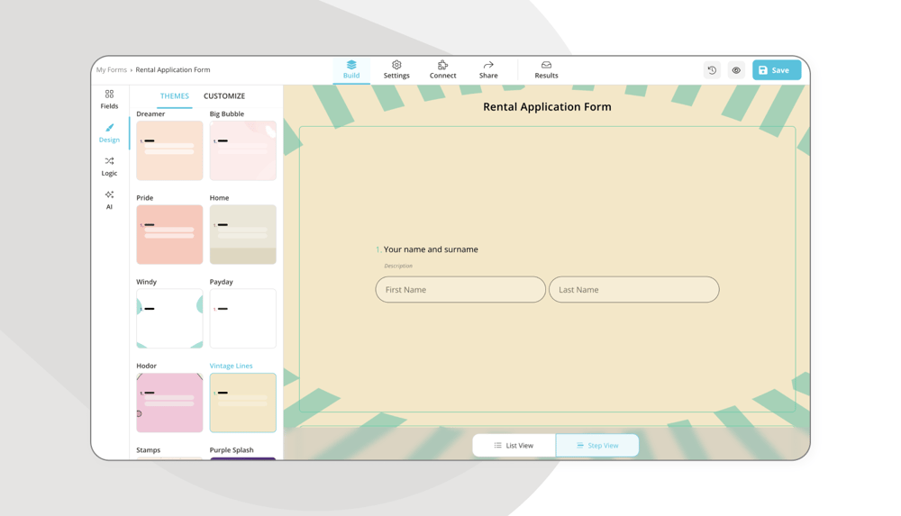The image size is (901, 516).
Task: Switch to the Build tab
Action: point(351,69)
